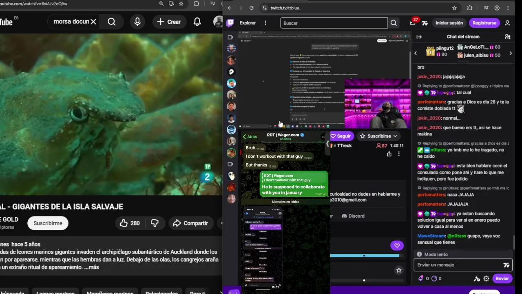
Task: Open the Discord link in channel panel
Action: click(x=353, y=216)
